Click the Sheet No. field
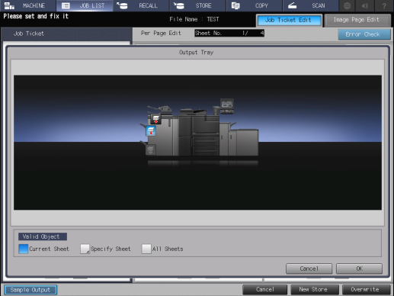Screen dimensions: 394x296 [229, 33]
